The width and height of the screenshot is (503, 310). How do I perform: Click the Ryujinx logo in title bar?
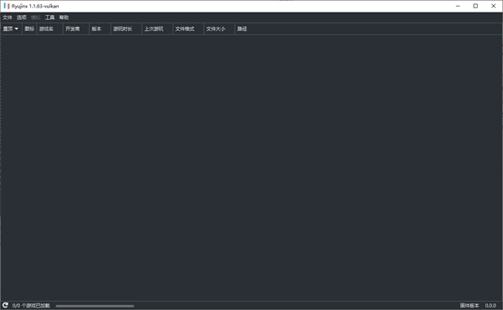7,6
